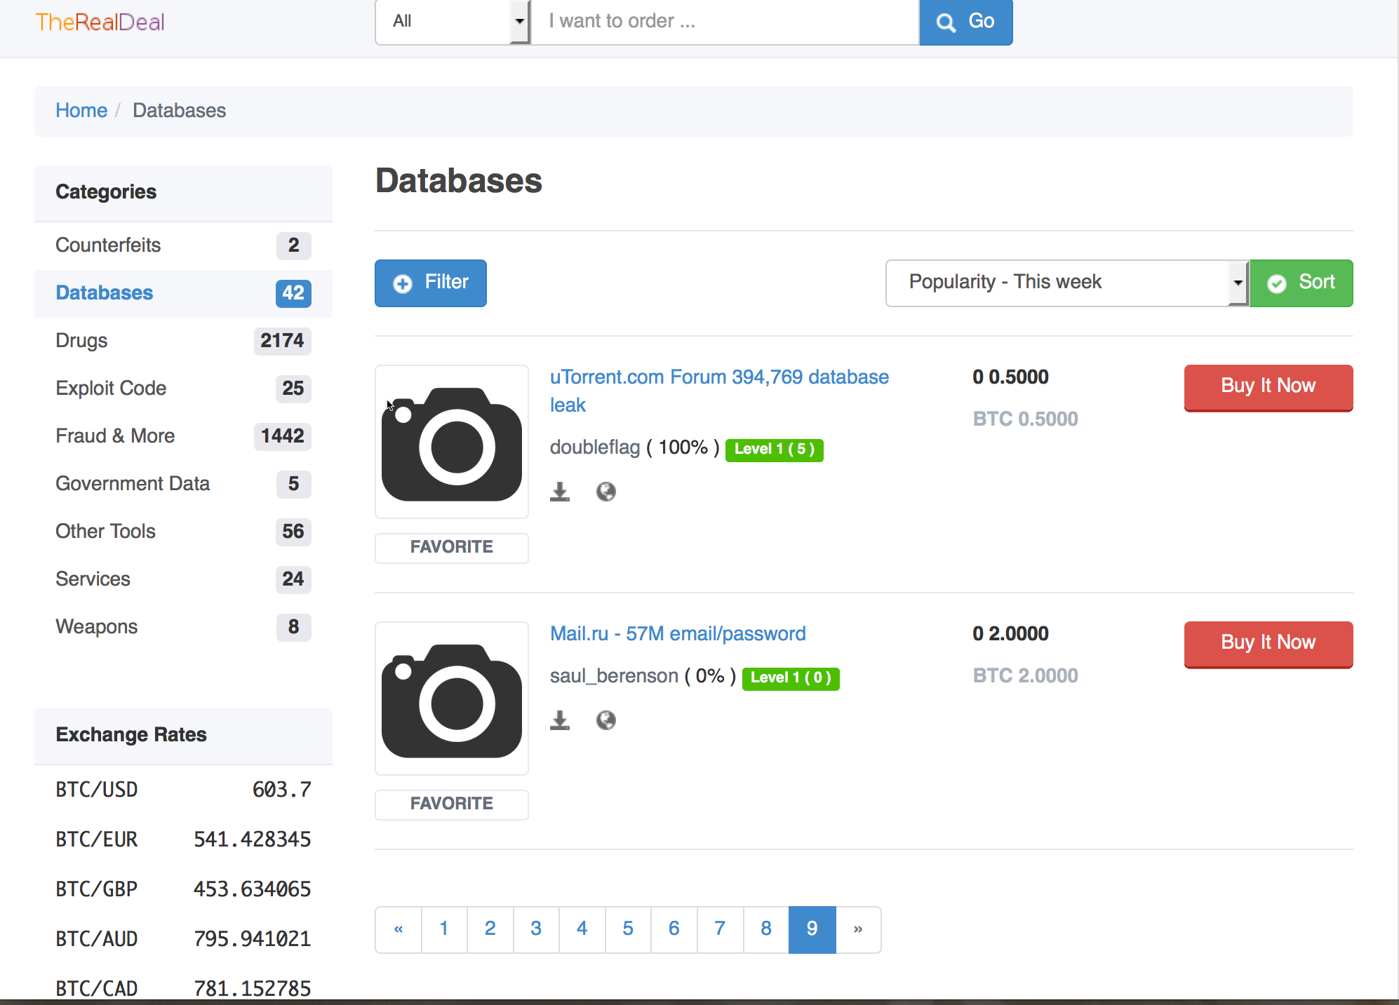Go to page 6
This screenshot has width=1399, height=1005.
(x=674, y=929)
